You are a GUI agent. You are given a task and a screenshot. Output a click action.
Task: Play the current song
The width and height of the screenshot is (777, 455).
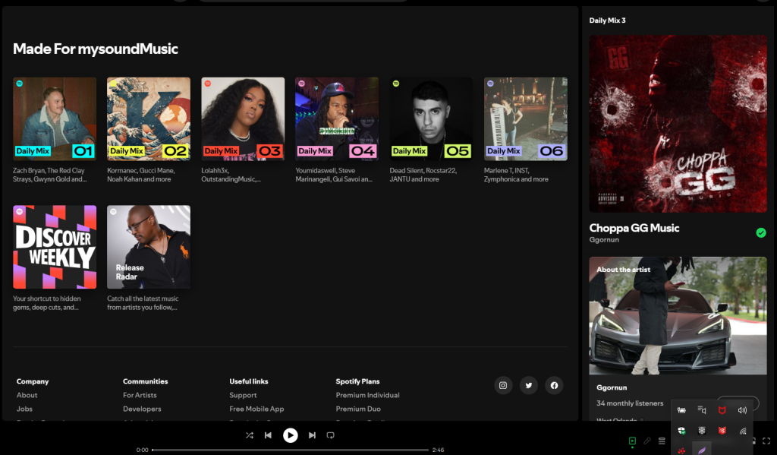click(291, 435)
